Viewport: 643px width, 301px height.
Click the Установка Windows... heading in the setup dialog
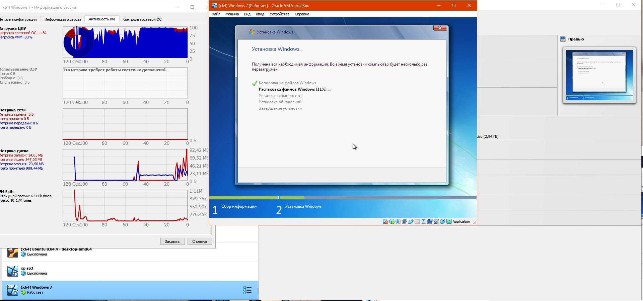point(277,49)
